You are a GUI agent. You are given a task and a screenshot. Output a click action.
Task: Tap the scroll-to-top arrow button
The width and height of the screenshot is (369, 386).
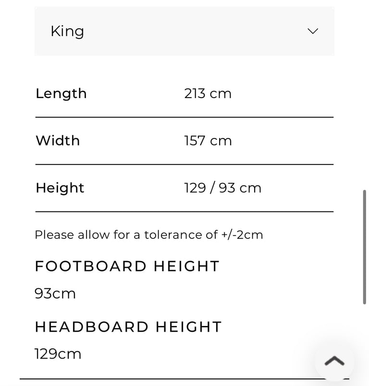(x=334, y=361)
